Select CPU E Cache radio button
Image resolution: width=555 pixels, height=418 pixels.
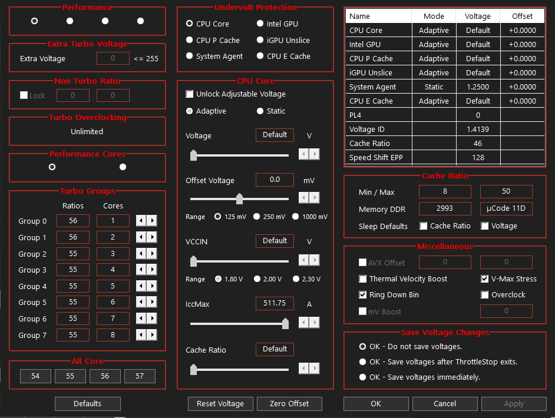(x=260, y=56)
